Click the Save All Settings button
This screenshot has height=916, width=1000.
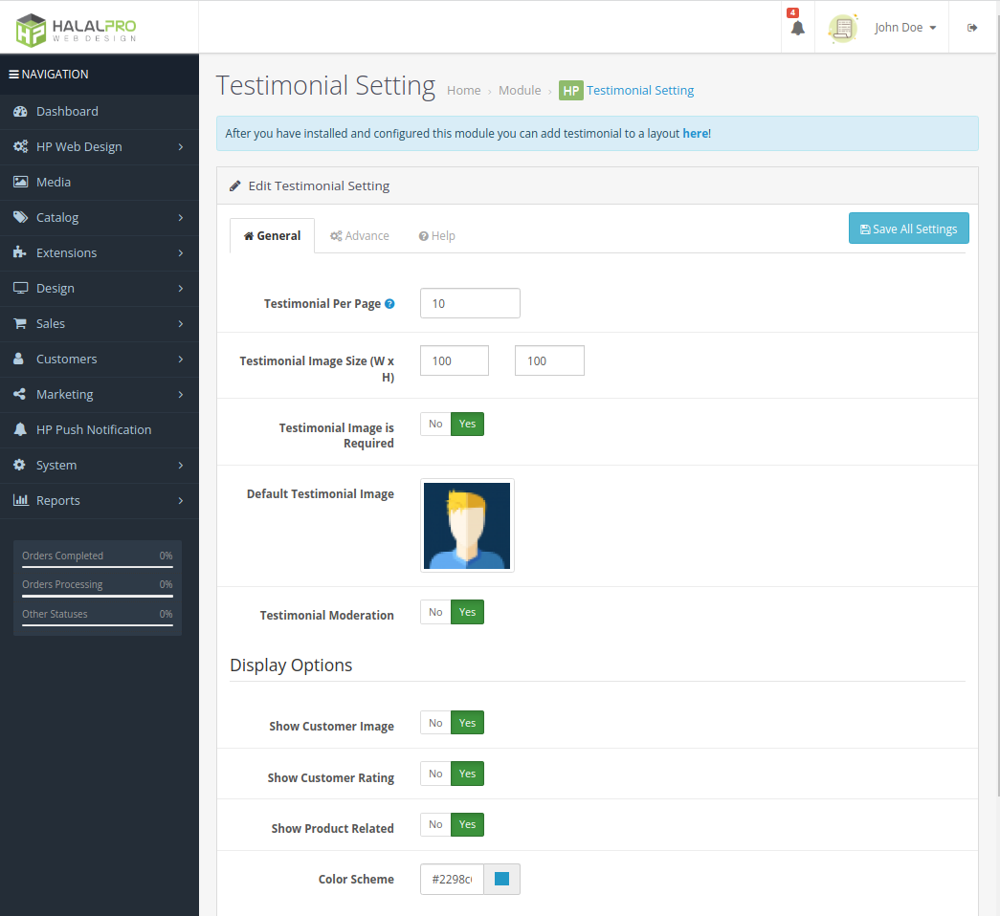pyautogui.click(x=908, y=229)
